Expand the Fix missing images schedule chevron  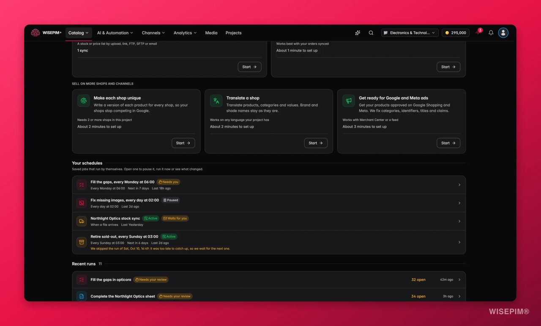point(459,203)
